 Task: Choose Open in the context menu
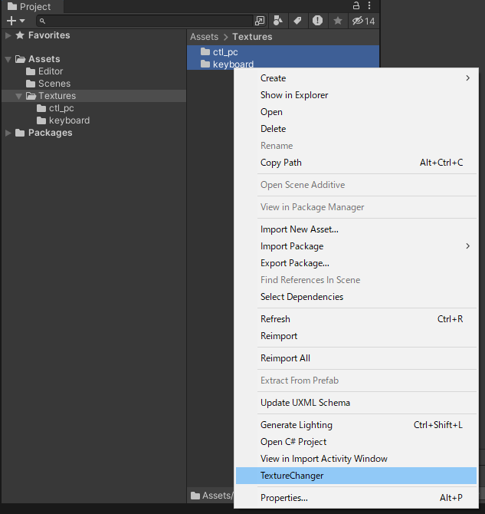point(356,112)
